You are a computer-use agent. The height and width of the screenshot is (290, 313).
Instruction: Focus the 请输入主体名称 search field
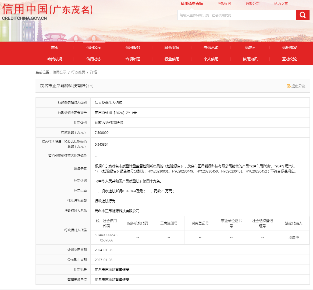click(x=236, y=15)
